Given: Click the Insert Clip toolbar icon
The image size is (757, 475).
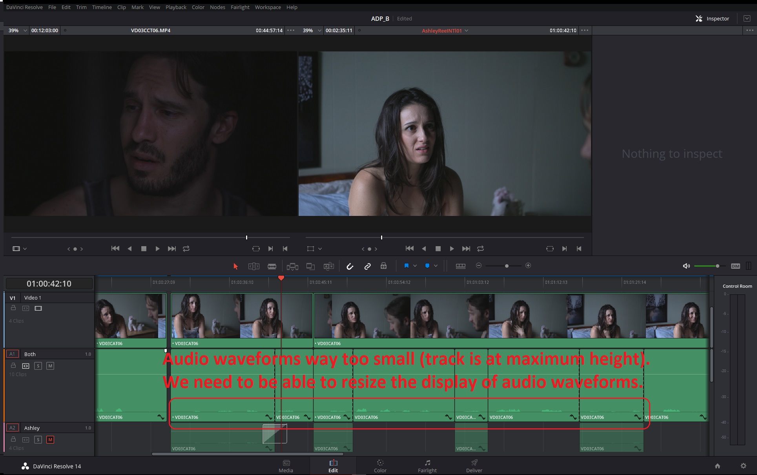Looking at the screenshot, I should [292, 266].
